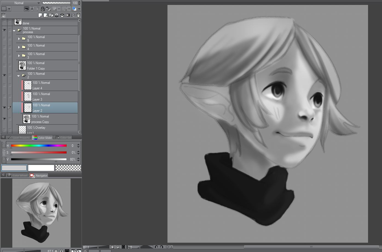Click the Navigator Zoom Out icon

pyautogui.click(x=56, y=251)
